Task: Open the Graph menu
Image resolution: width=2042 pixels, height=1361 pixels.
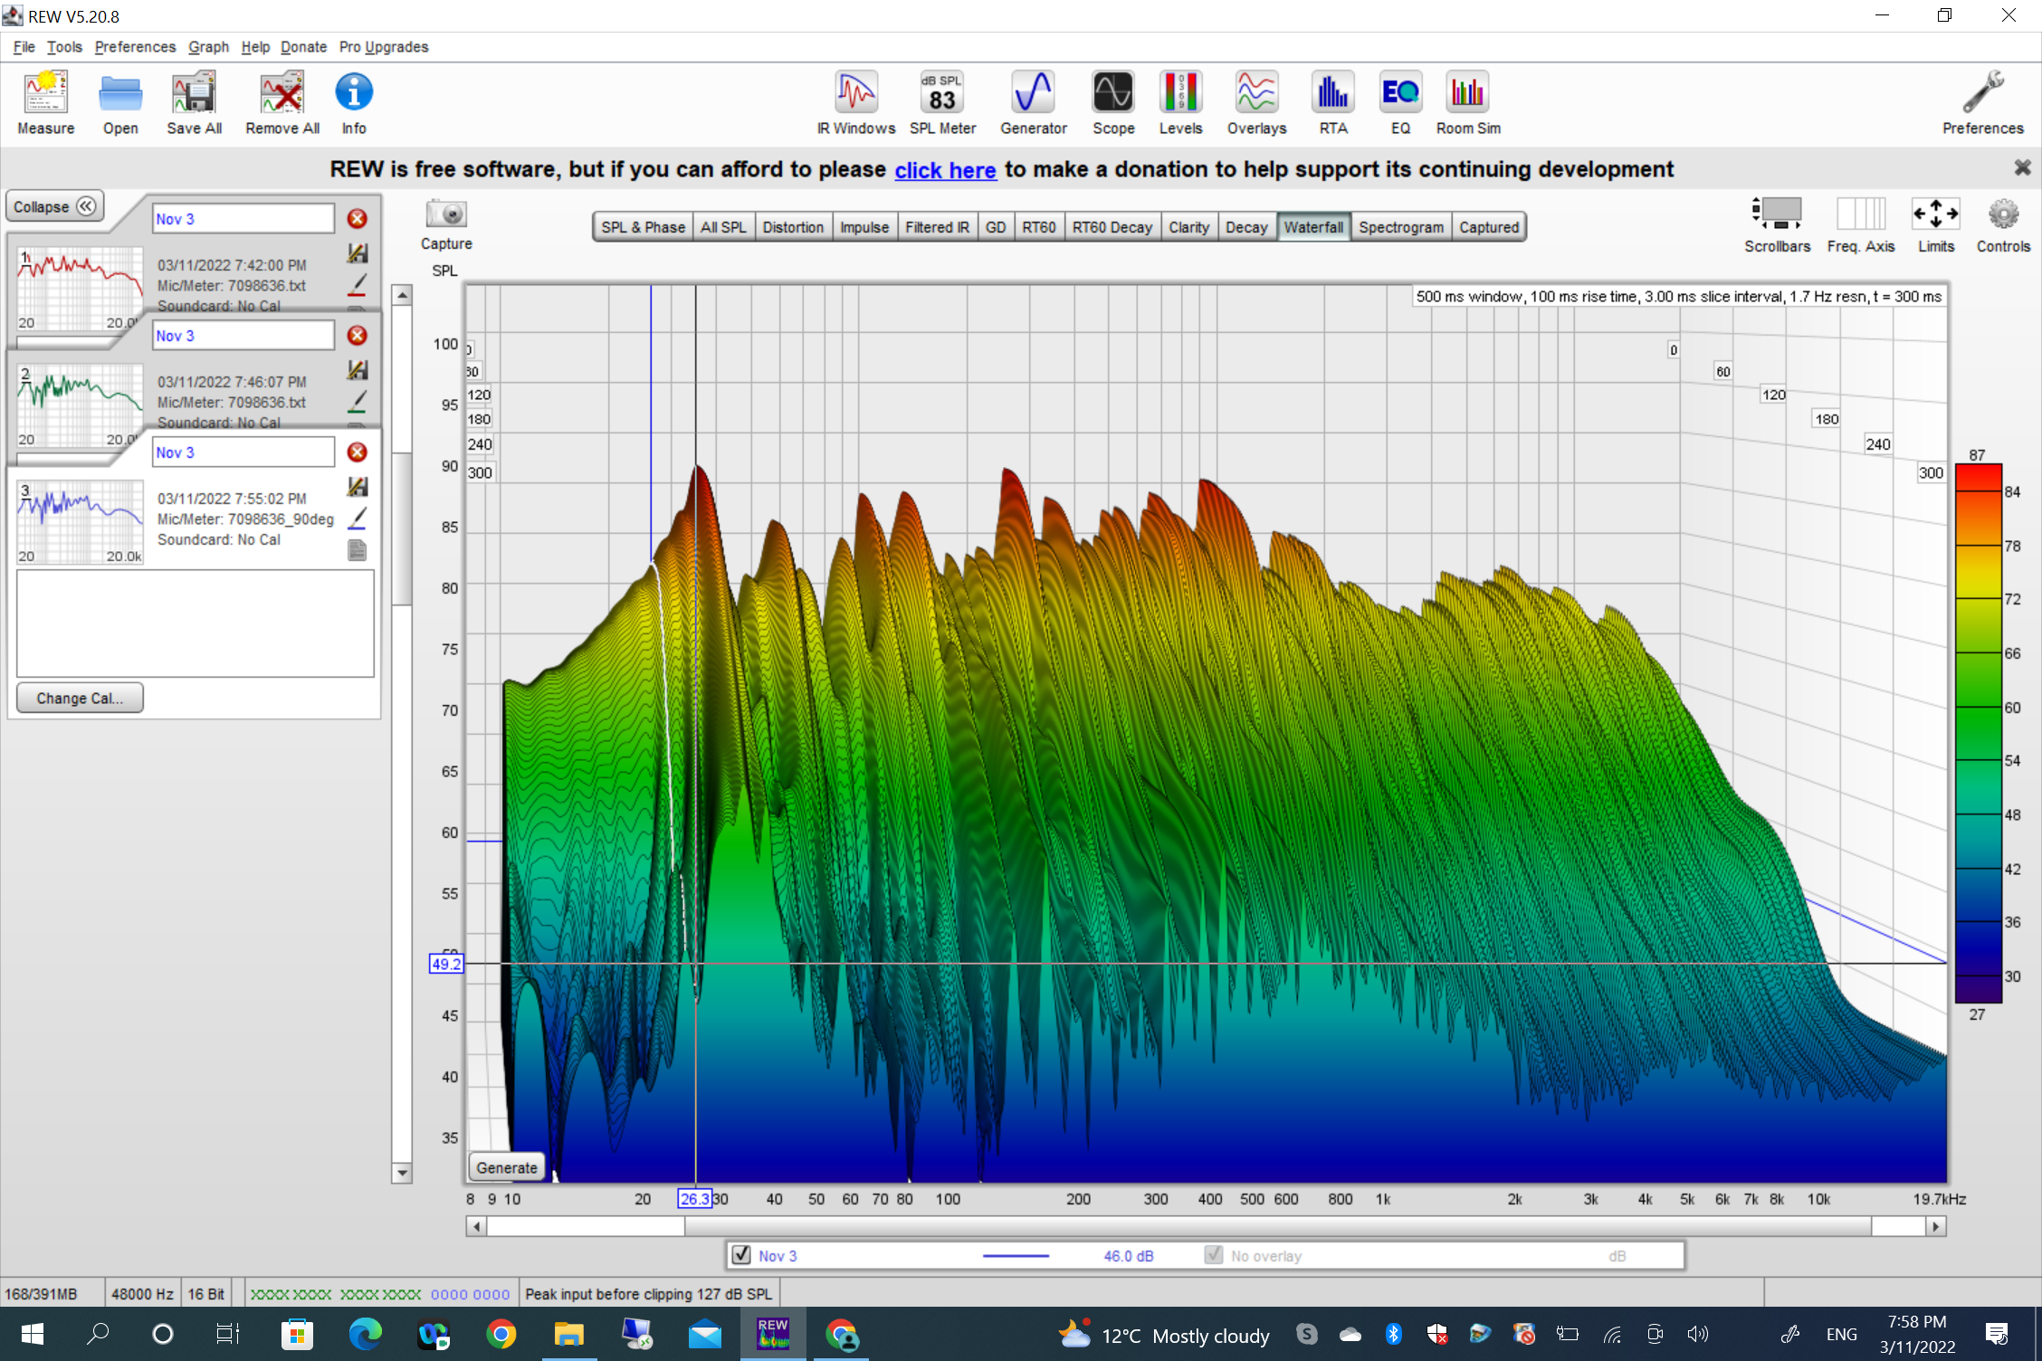Action: coord(208,47)
